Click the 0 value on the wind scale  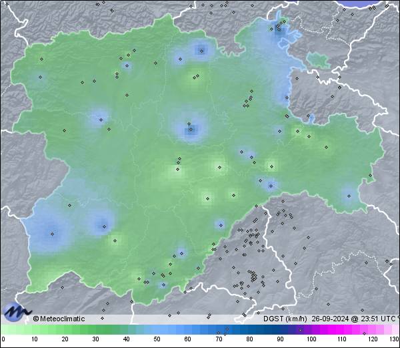(3, 339)
